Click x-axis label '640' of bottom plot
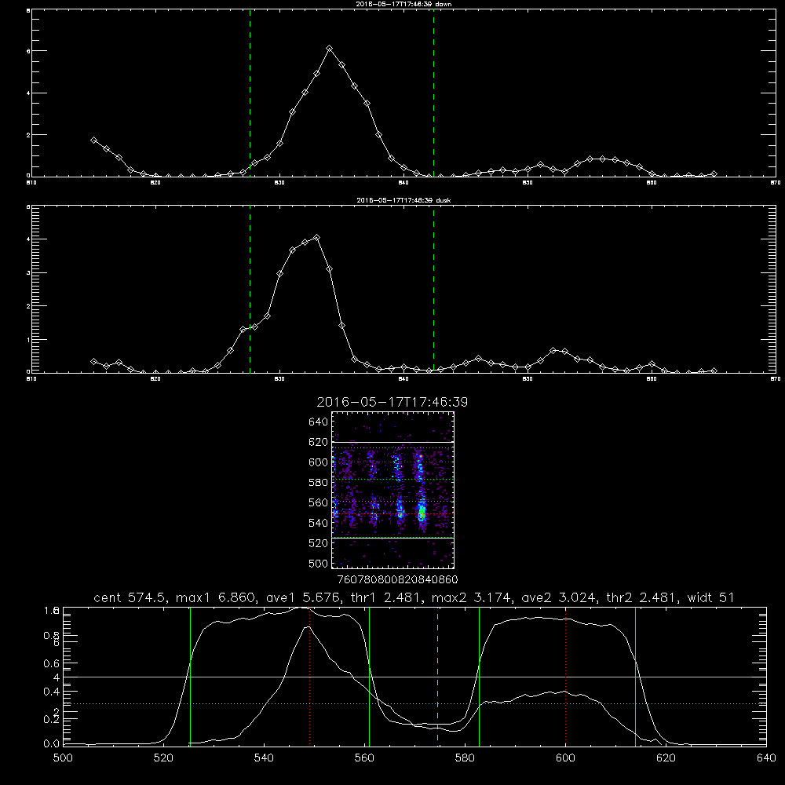 pyautogui.click(x=766, y=758)
